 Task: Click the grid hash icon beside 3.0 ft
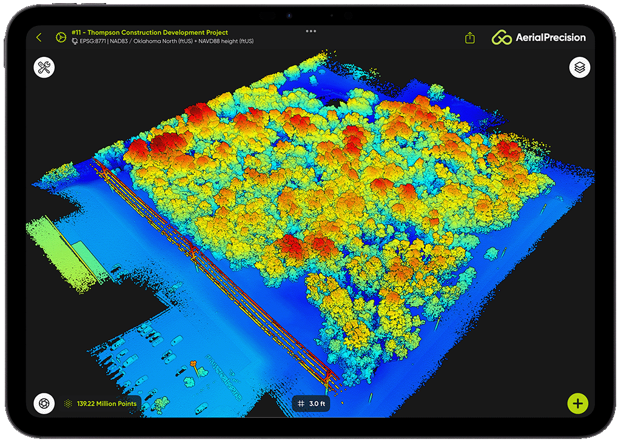pyautogui.click(x=301, y=404)
